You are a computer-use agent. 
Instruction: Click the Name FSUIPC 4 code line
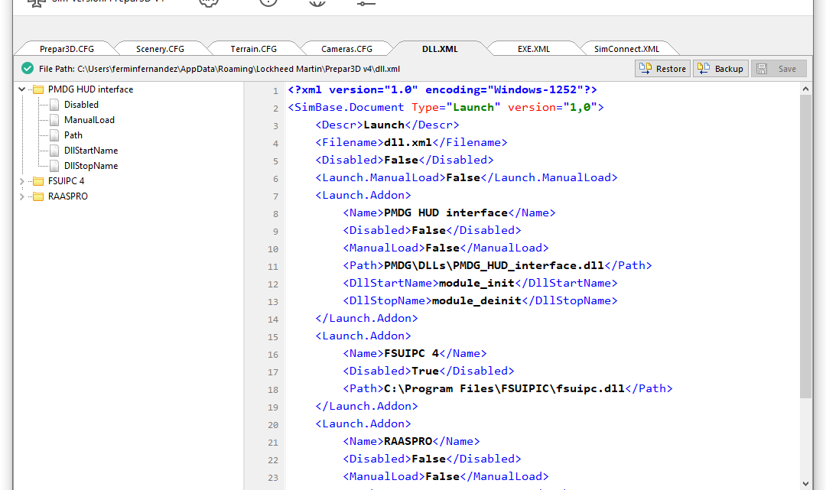[x=415, y=354]
